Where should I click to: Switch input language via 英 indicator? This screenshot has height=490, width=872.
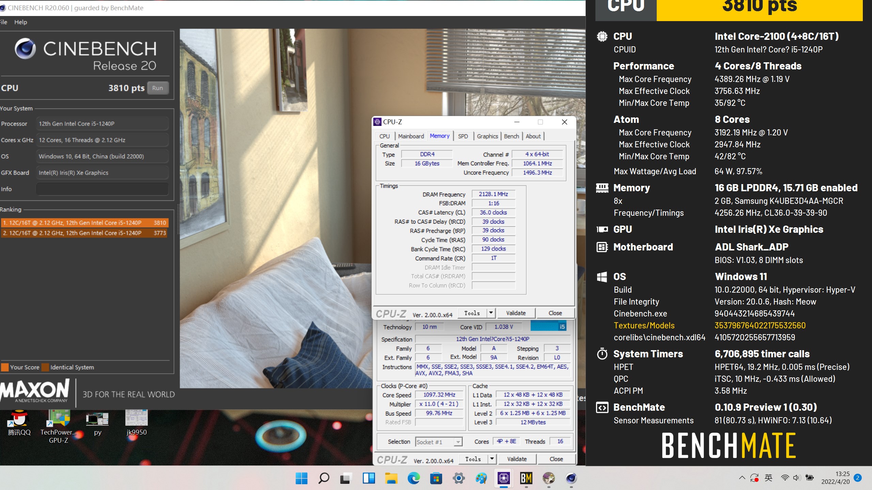pos(768,478)
